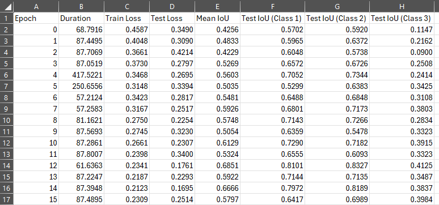
Task: Select class 1 IoU value 0.7290
Action: (x=272, y=143)
